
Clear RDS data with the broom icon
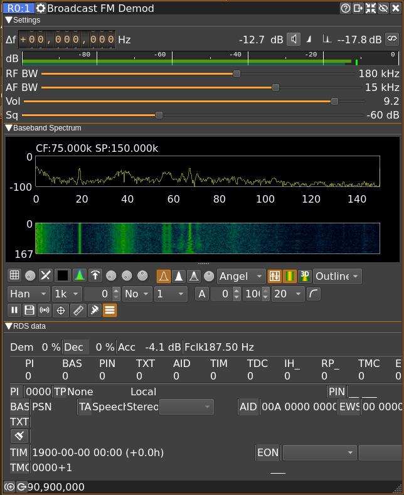[19, 436]
